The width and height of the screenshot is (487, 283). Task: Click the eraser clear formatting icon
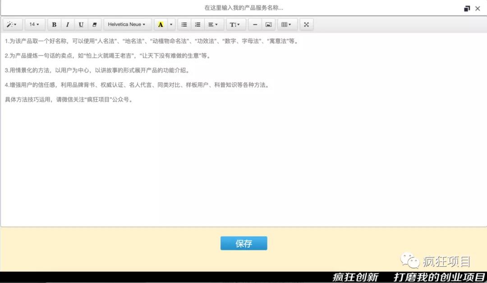(94, 24)
